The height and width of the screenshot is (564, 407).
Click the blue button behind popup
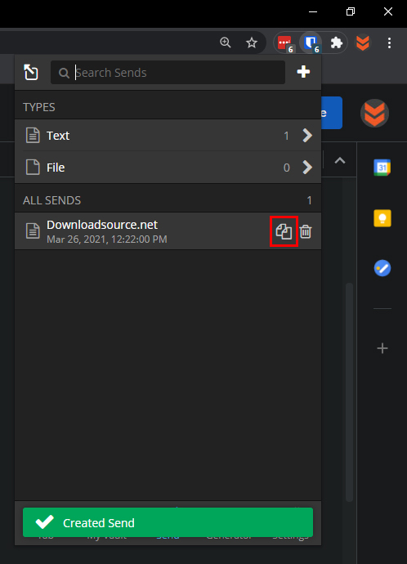coord(332,113)
